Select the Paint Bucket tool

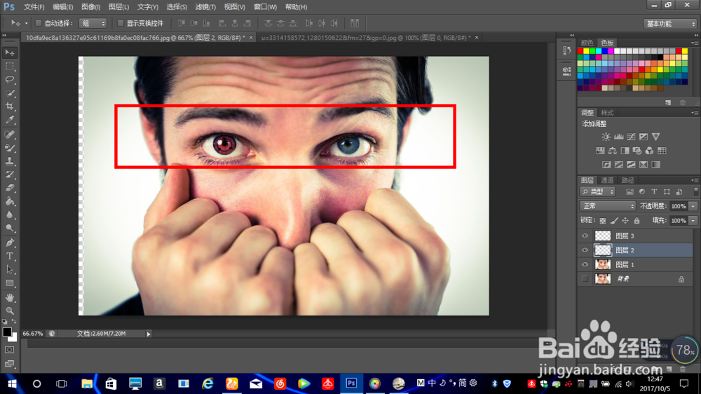[x=10, y=201]
